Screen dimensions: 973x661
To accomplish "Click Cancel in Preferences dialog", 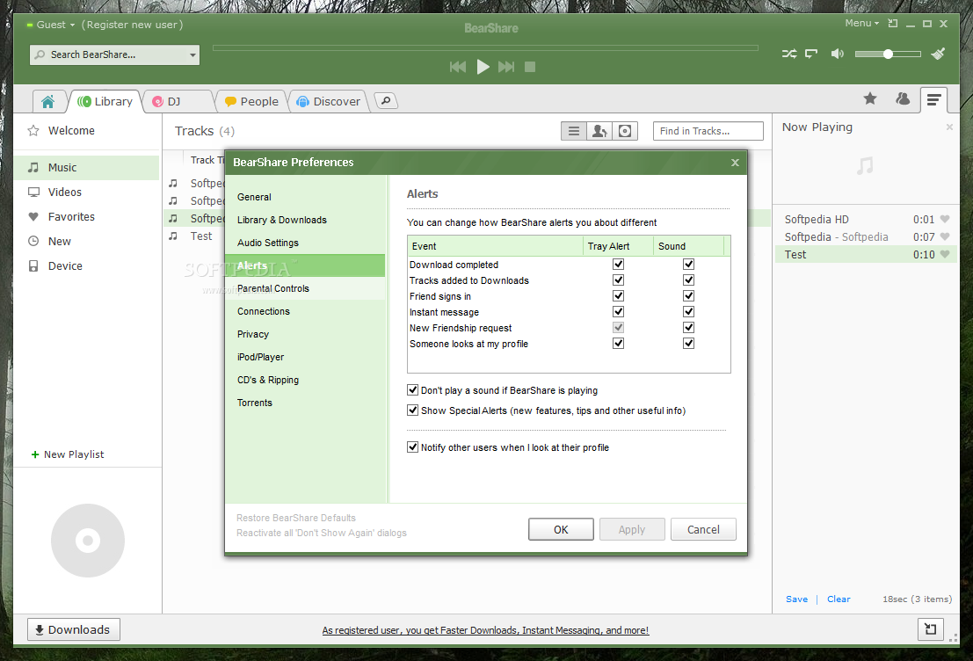I will pos(703,529).
